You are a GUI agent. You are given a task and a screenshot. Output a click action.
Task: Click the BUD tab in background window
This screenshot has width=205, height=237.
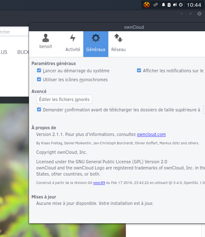23,52
